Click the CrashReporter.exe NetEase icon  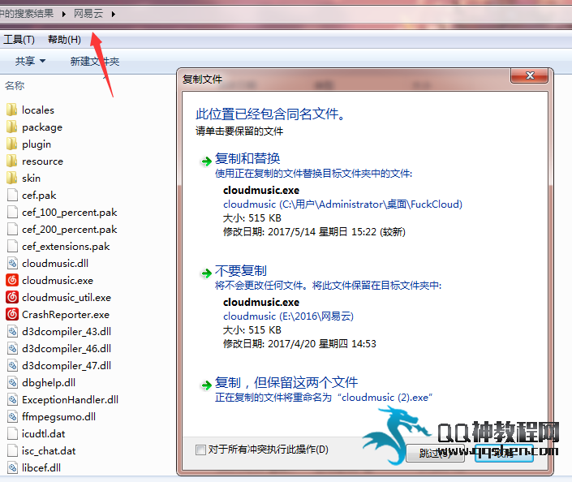12,314
